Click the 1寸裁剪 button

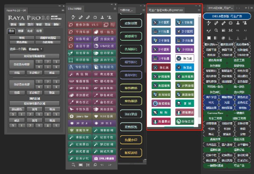click(x=161, y=22)
